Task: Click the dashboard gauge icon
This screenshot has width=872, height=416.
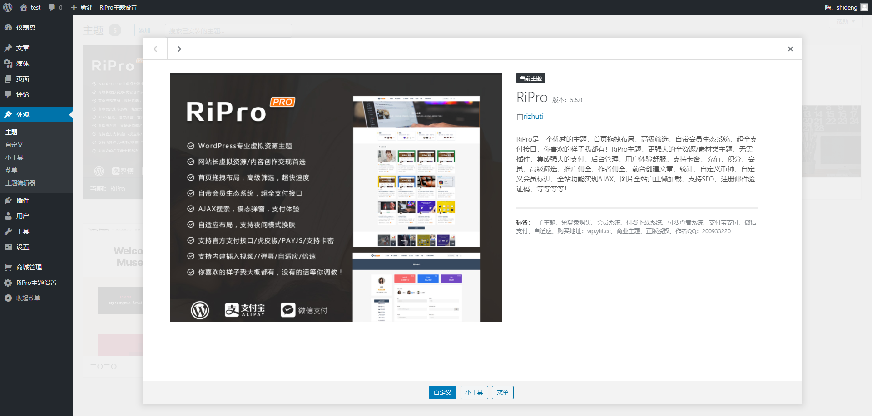Action: pyautogui.click(x=8, y=28)
